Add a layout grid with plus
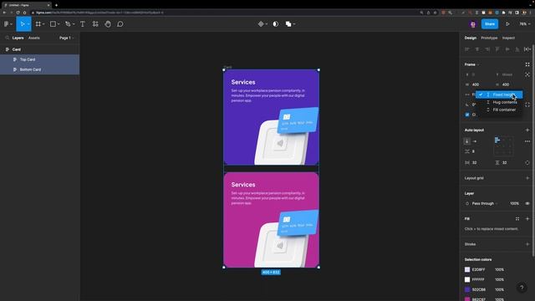Screen dimensions: 535x301 tap(527, 178)
